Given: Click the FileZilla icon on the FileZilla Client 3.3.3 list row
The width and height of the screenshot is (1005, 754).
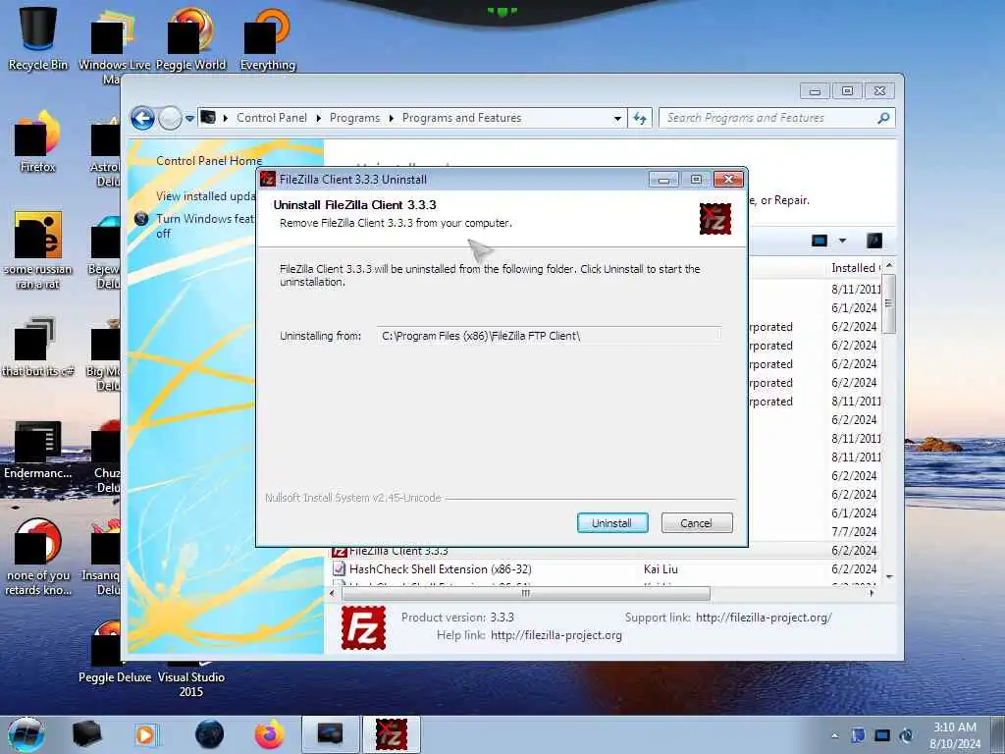Looking at the screenshot, I should [x=339, y=552].
